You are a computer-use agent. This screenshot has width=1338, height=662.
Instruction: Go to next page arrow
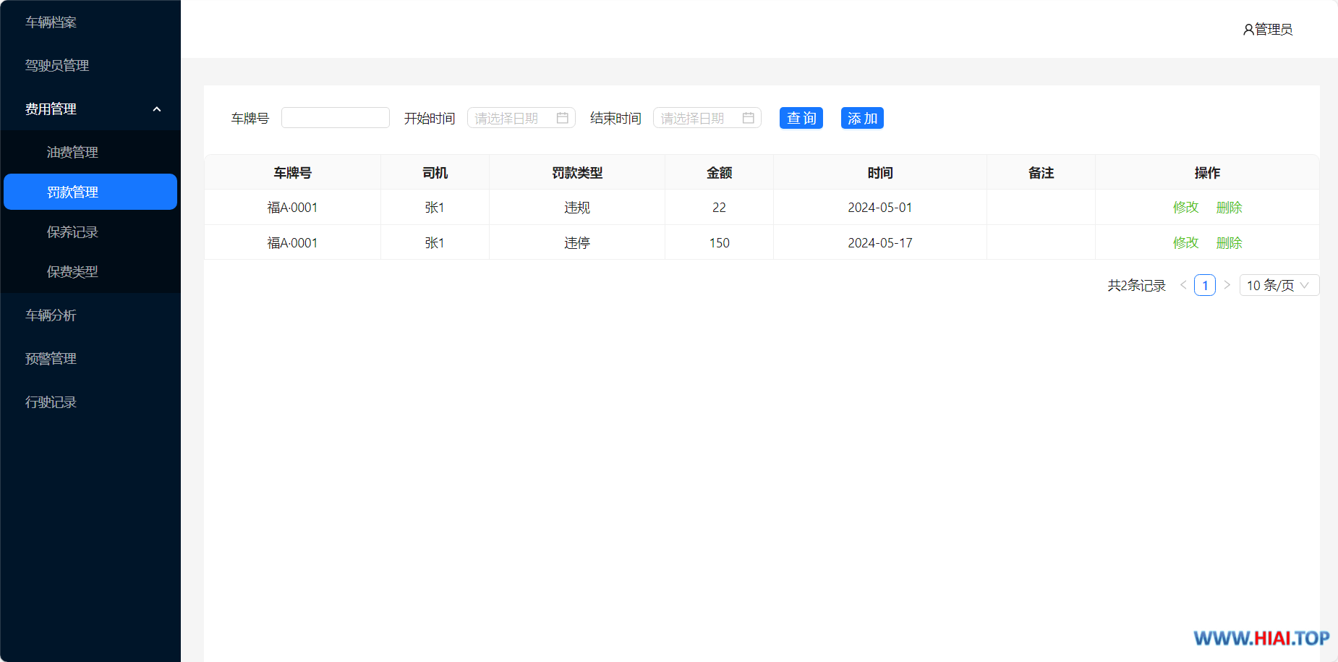coord(1227,285)
